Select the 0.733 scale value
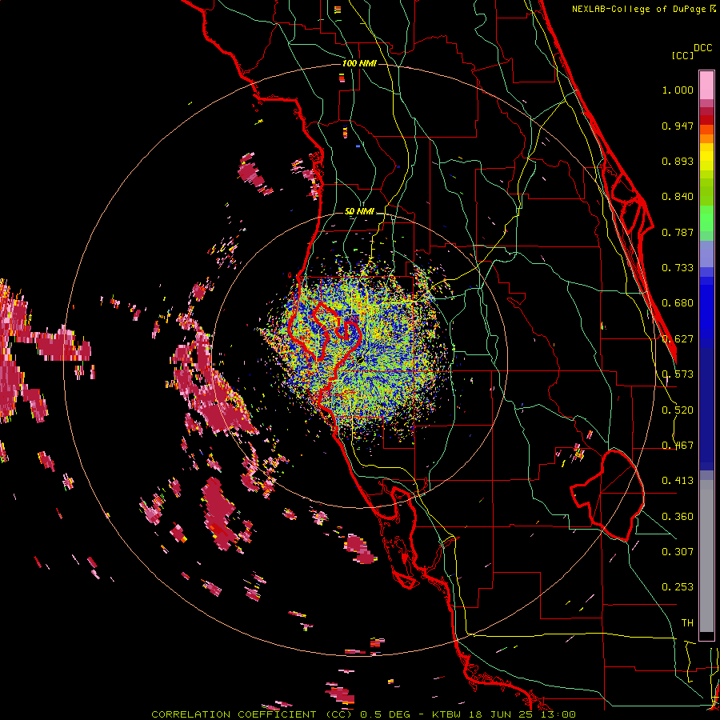This screenshot has width=720, height=720. coord(678,268)
